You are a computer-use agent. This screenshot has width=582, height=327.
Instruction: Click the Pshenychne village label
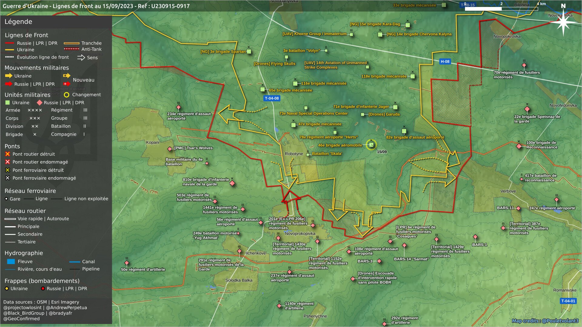click(x=315, y=316)
